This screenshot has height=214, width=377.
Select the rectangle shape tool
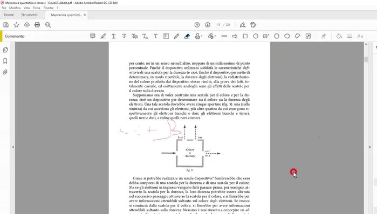click(245, 36)
